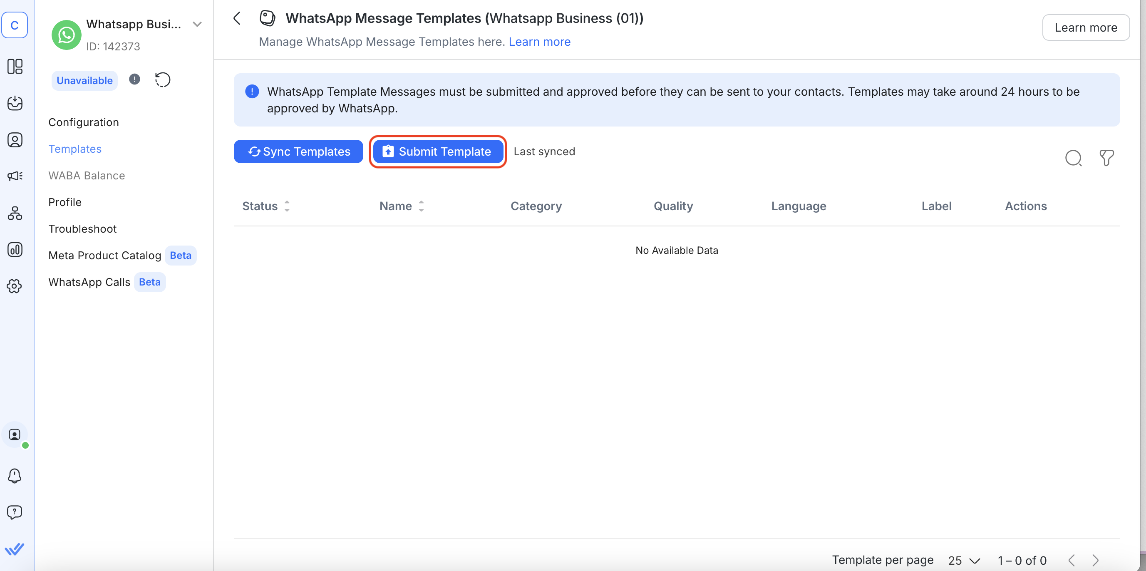
Task: Open the workflows icon in the sidebar
Action: pos(15,213)
